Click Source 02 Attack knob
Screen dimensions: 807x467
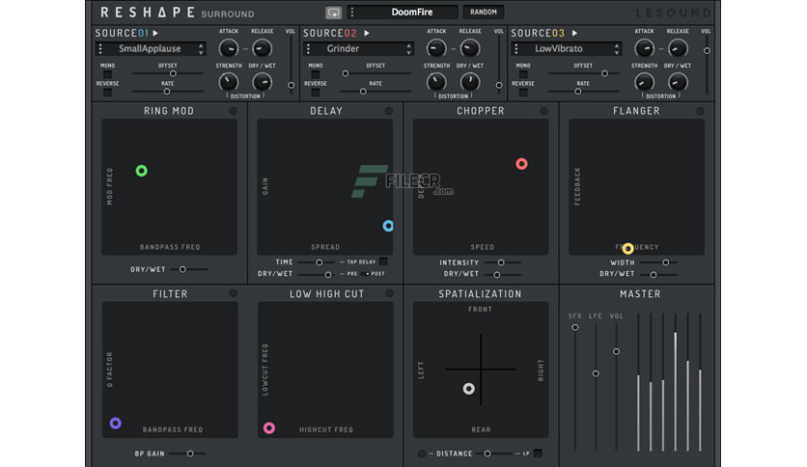pyautogui.click(x=436, y=49)
